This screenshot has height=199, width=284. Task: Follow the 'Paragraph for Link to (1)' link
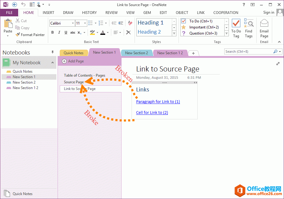coord(158,102)
